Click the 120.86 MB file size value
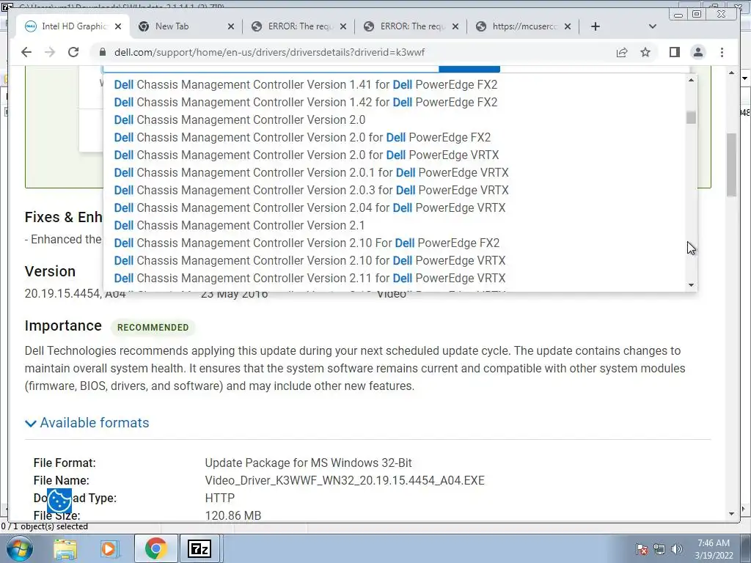 [233, 515]
